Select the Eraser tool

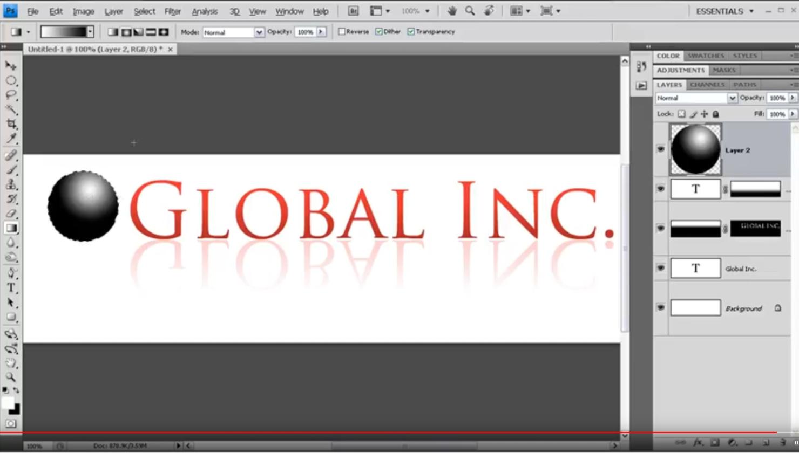point(10,214)
